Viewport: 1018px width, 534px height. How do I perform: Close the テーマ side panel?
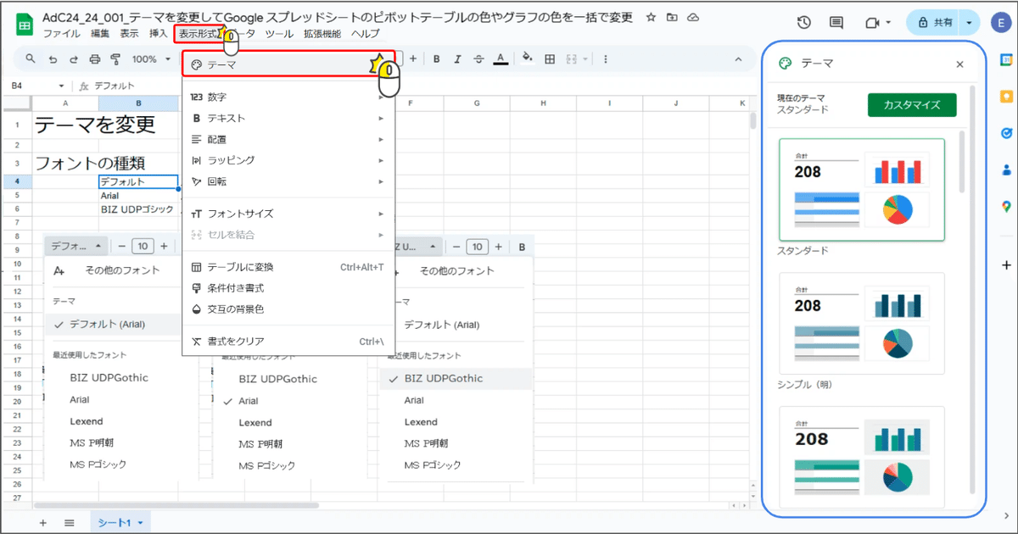[x=959, y=64]
